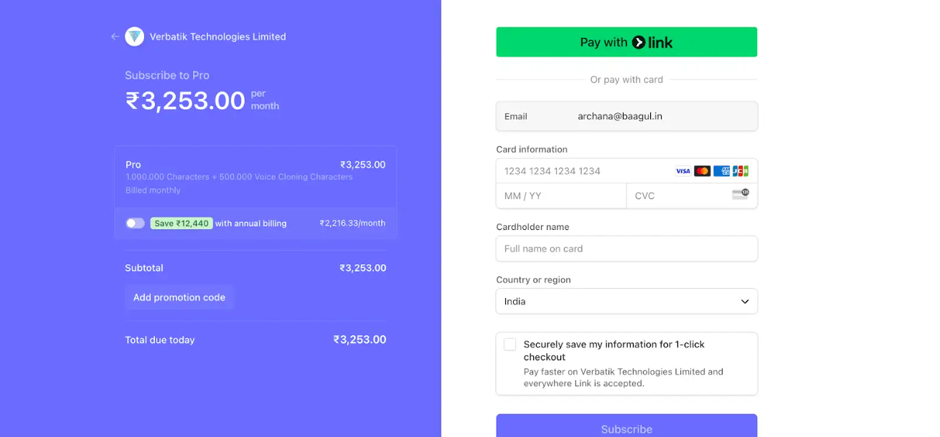Click the ₹2,216.33/month annual price
Viewport: 940px width, 437px height.
coord(352,224)
